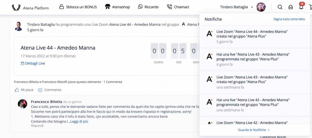Click the Atena Platform laurel logo
Image resolution: width=312 pixels, height=138 pixels.
pos(16,8)
